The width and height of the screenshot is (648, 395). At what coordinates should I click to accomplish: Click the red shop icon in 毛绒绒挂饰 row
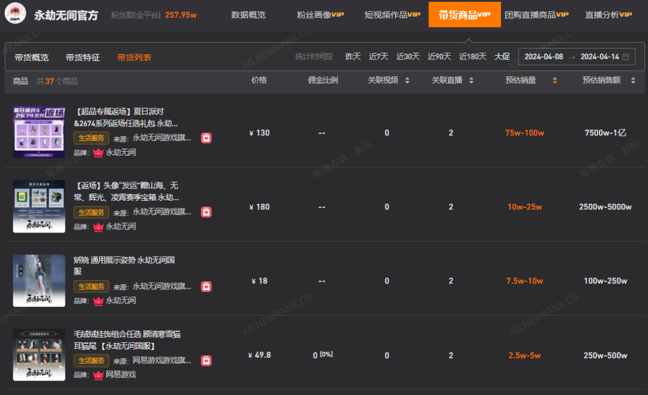tap(206, 361)
